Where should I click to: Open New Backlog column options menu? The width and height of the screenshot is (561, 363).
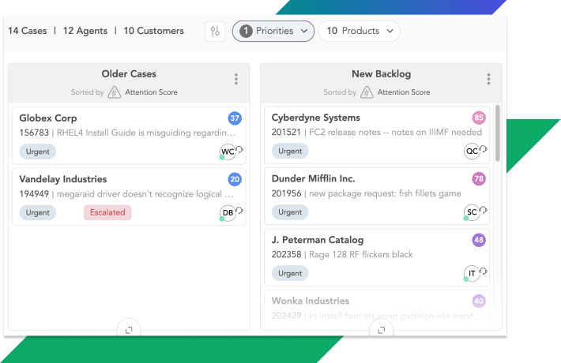(x=489, y=79)
